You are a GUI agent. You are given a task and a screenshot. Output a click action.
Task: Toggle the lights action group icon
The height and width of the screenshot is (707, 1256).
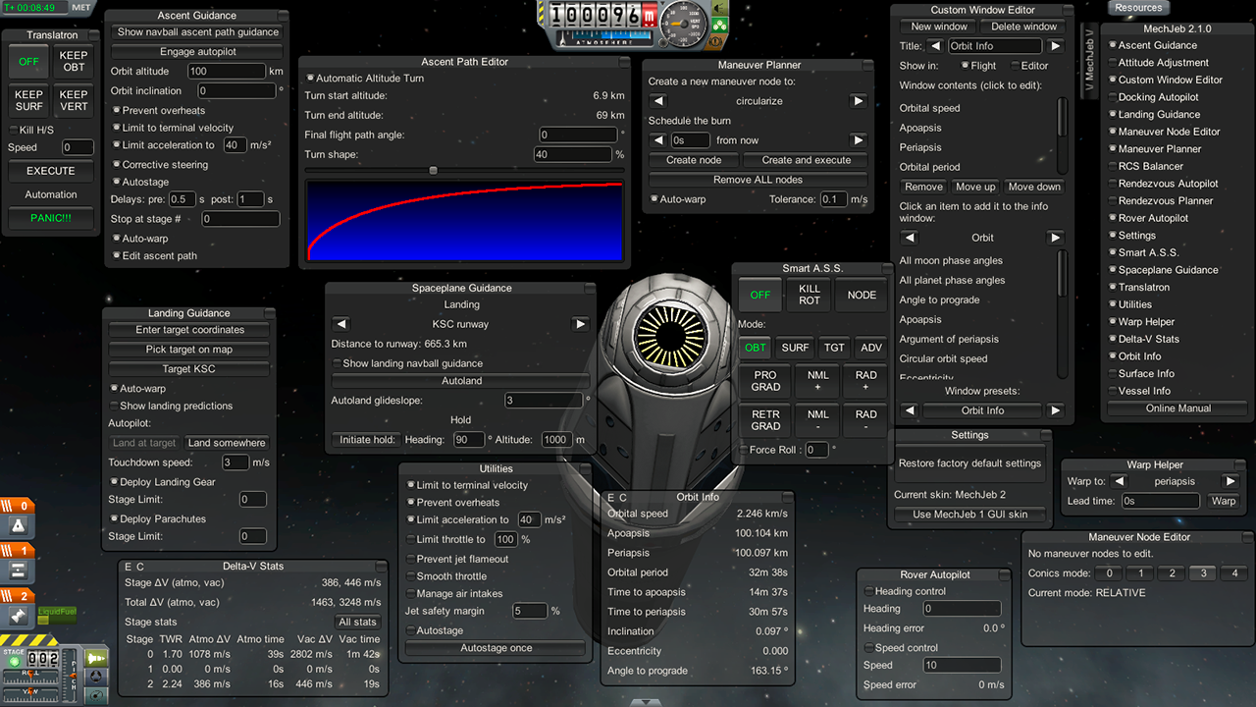click(721, 9)
